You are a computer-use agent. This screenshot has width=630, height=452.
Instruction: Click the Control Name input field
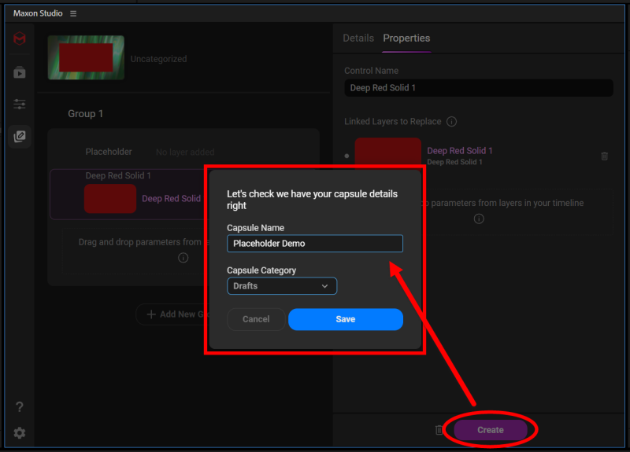tap(479, 88)
